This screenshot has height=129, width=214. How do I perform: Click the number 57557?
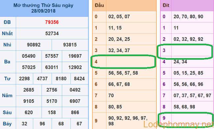coord(52,56)
